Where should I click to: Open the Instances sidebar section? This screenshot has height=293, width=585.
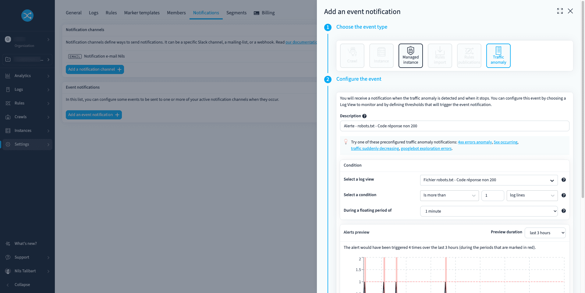coord(27,131)
